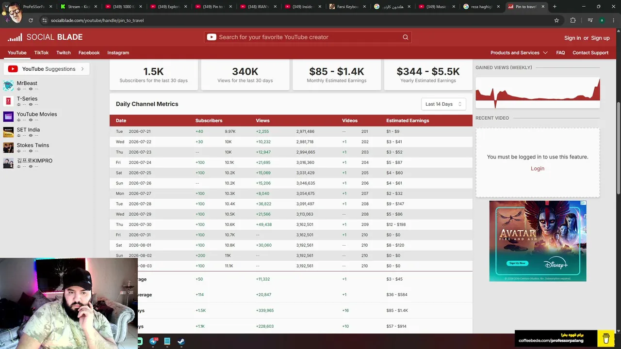621x349 pixels.
Task: Click the Social Blade logo
Action: click(45, 37)
